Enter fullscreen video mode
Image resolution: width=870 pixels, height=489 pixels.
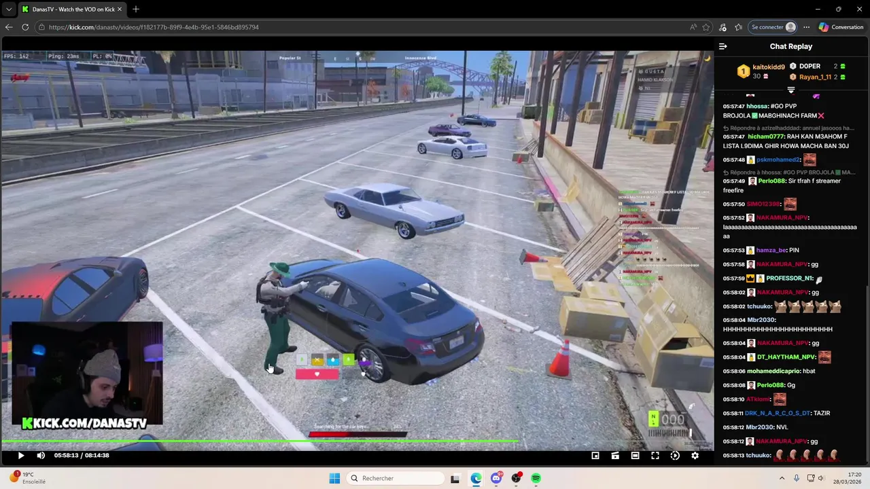pos(655,456)
